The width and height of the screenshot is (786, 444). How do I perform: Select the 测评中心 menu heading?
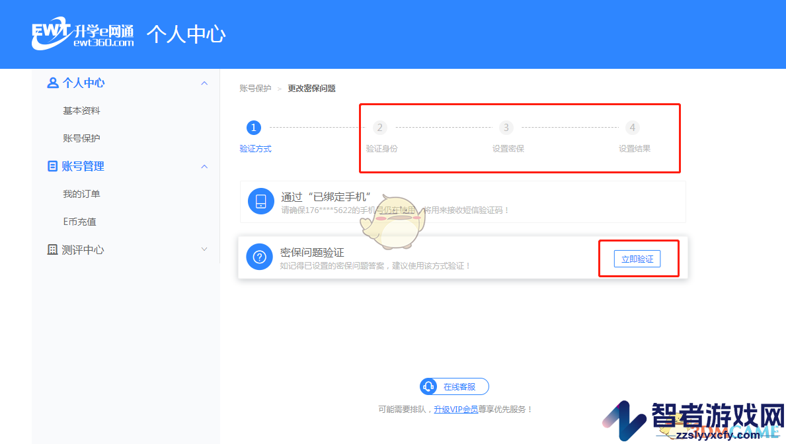(83, 250)
